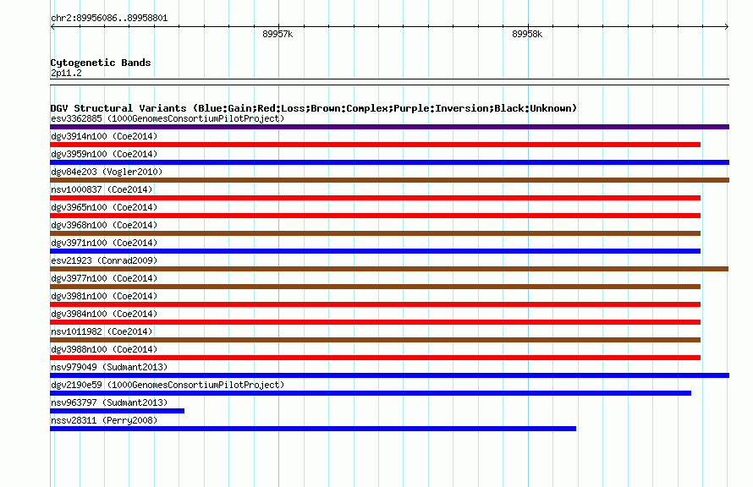Open the dgv3984n100 (Coe2014) label
This screenshot has height=487, width=753.
point(104,314)
